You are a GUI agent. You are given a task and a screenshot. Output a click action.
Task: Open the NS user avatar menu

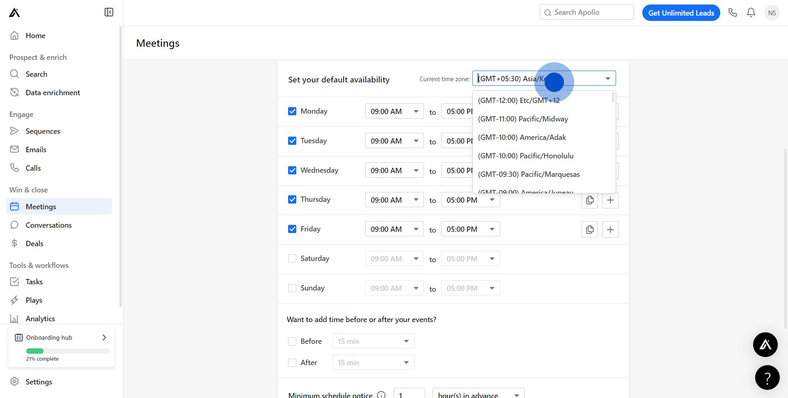pyautogui.click(x=772, y=13)
